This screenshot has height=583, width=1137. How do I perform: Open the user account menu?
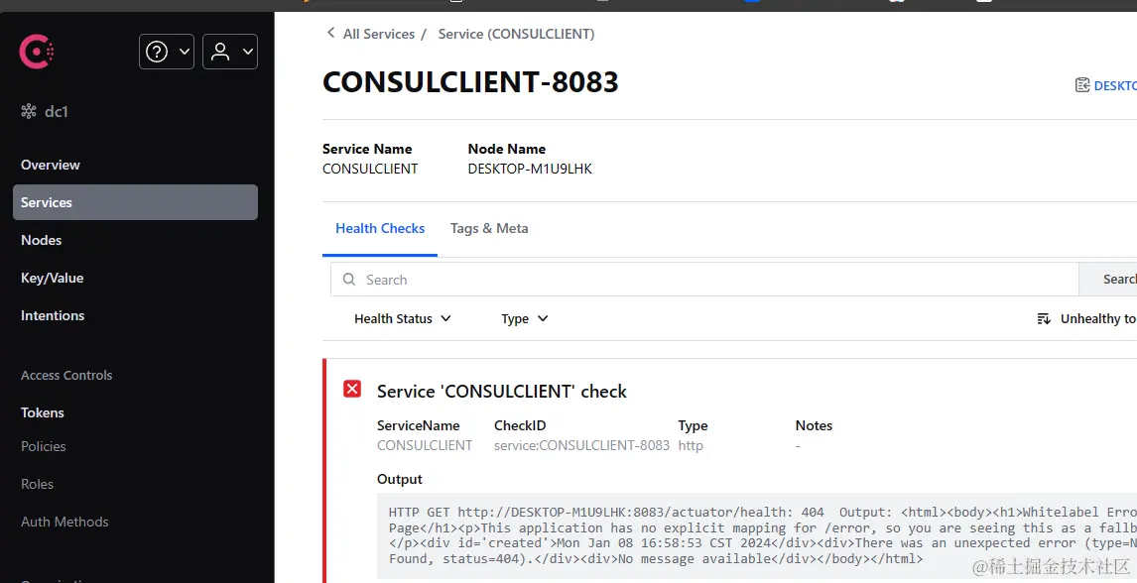tap(230, 52)
